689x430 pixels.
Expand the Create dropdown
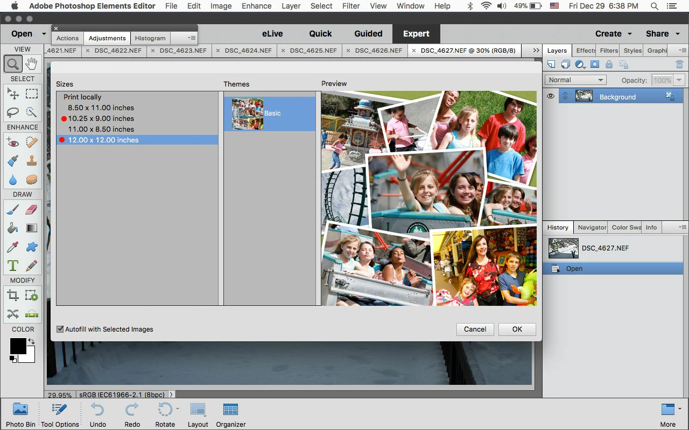(x=630, y=34)
